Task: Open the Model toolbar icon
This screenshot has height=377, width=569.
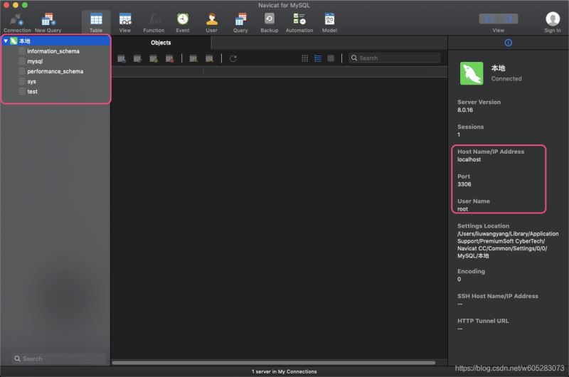Action: click(329, 20)
